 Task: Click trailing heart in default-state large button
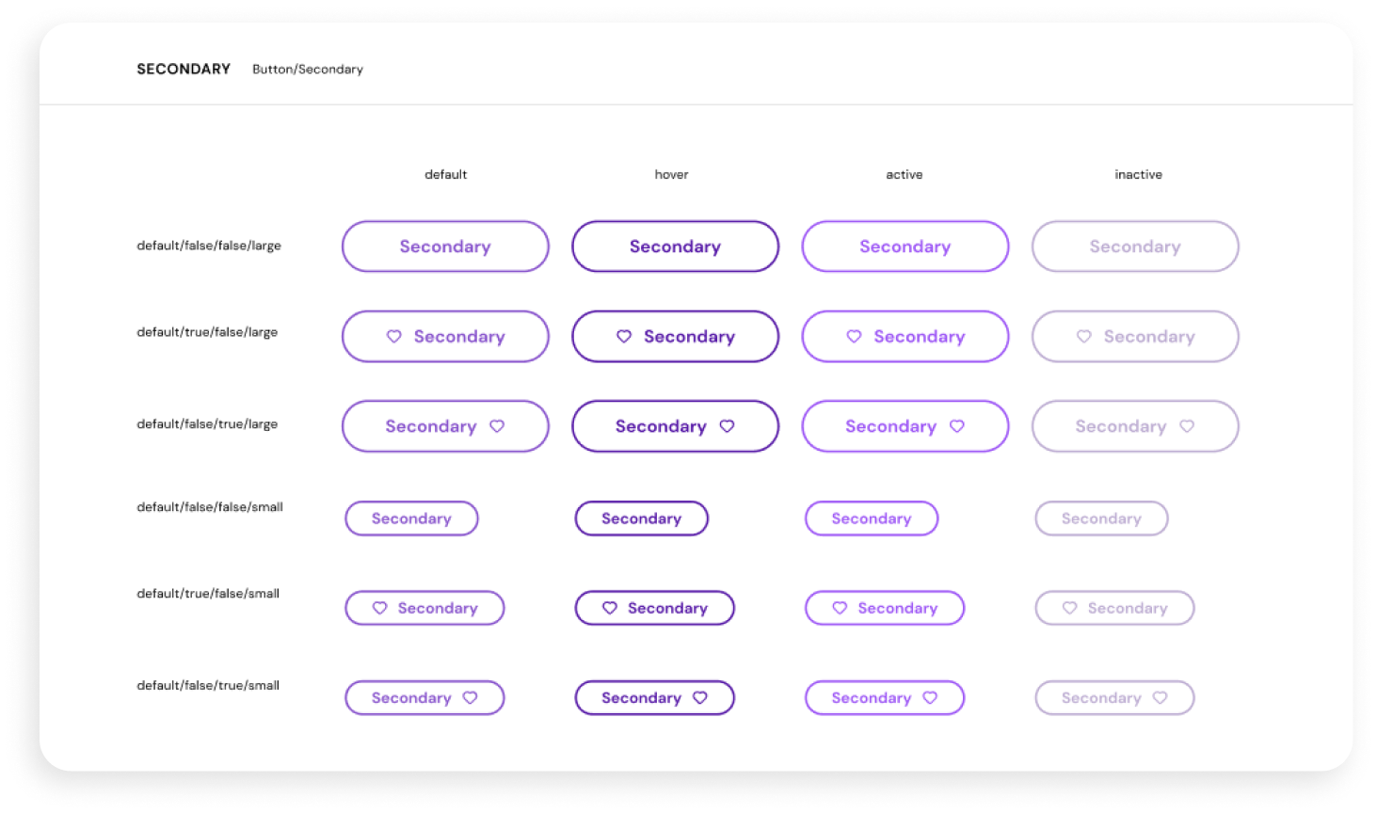(497, 426)
